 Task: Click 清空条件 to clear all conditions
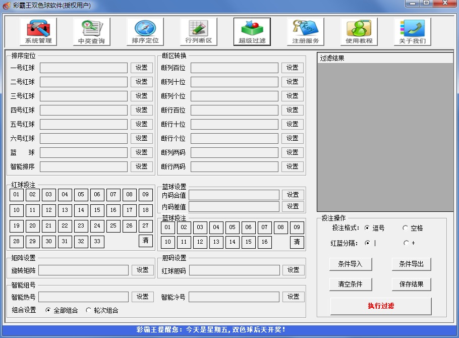coord(351,284)
